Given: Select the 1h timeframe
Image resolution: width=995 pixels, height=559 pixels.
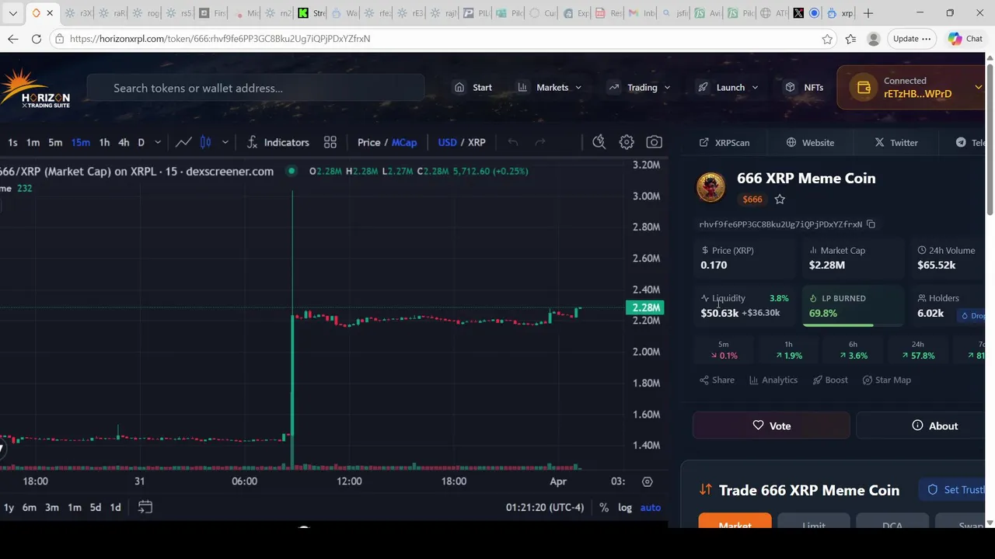Looking at the screenshot, I should pos(104,142).
